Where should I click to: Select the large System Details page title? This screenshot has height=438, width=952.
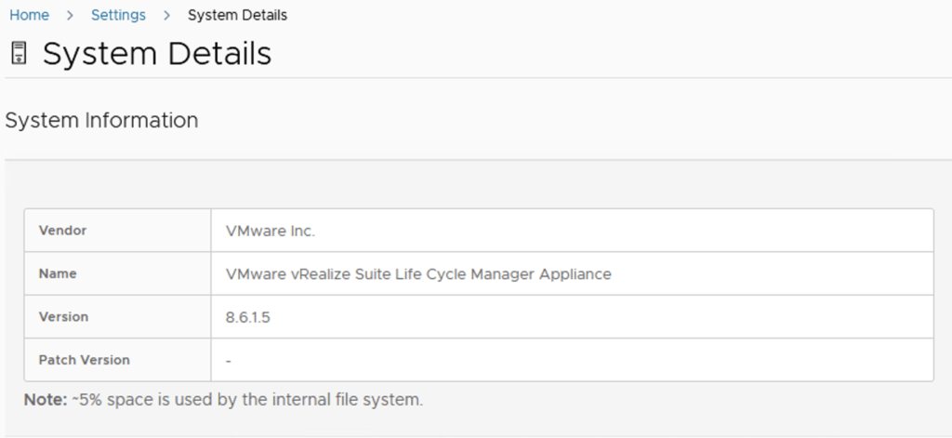[157, 53]
